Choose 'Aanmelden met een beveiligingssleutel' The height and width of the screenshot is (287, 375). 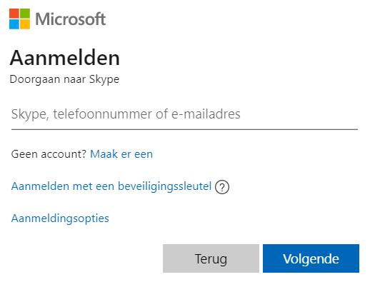111,186
